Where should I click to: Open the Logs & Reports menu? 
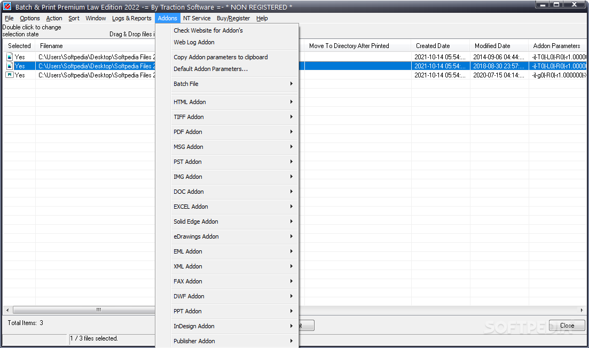click(x=131, y=18)
